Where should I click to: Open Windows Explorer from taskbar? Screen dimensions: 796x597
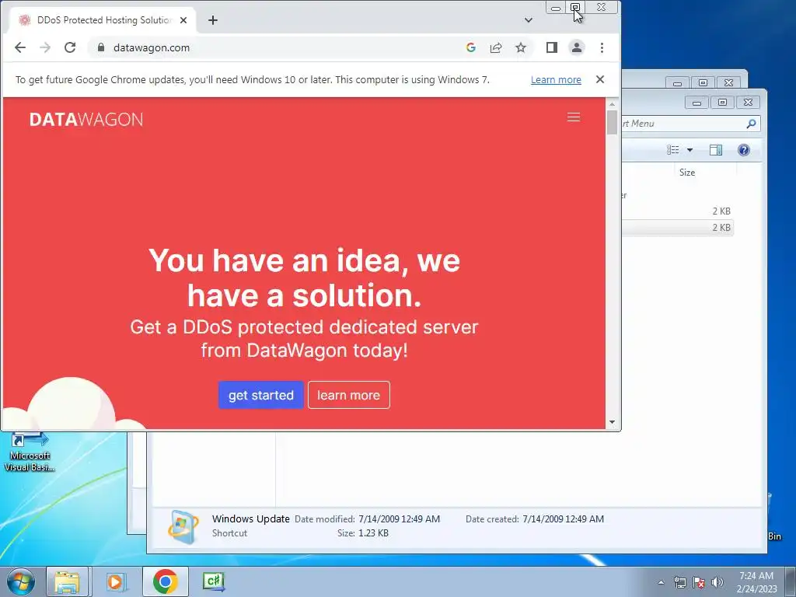pyautogui.click(x=68, y=581)
